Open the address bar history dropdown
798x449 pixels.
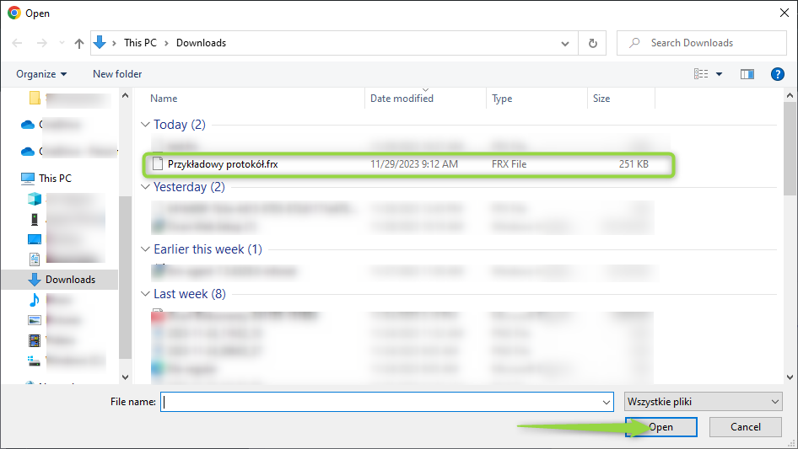click(x=565, y=43)
